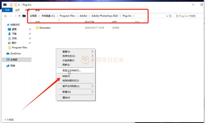Expand the address bar history dropdown
Image resolution: width=205 pixels, height=123 pixels.
pyautogui.click(x=167, y=16)
